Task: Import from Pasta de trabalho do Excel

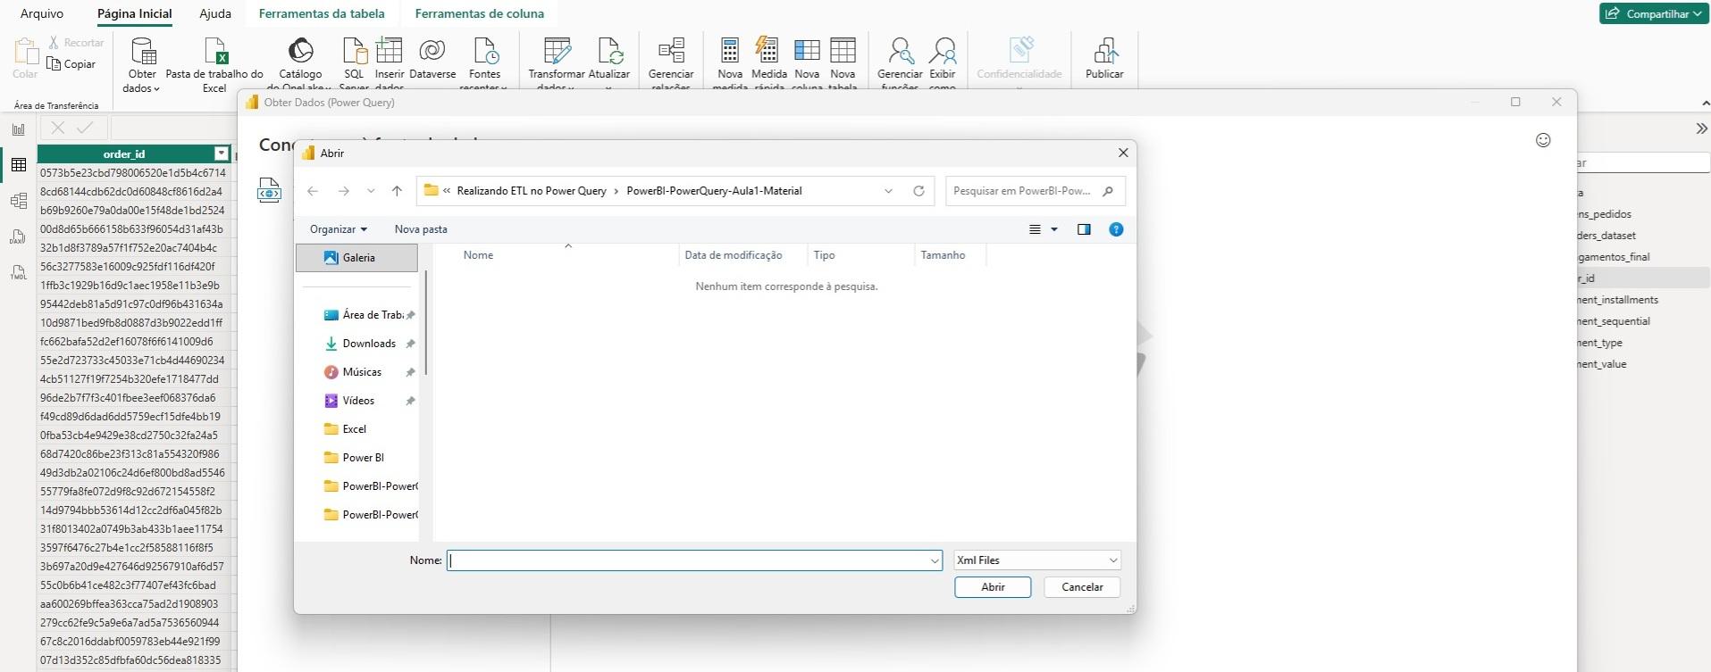Action: tap(214, 64)
